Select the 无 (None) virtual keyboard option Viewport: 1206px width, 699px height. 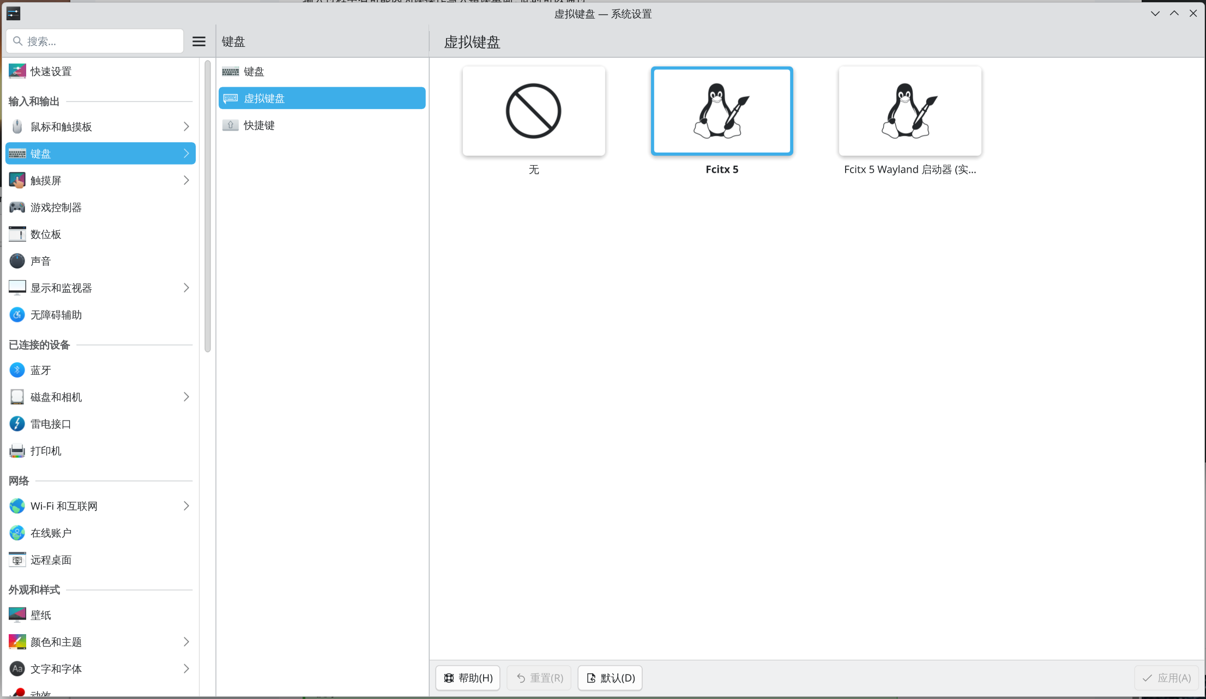(533, 112)
